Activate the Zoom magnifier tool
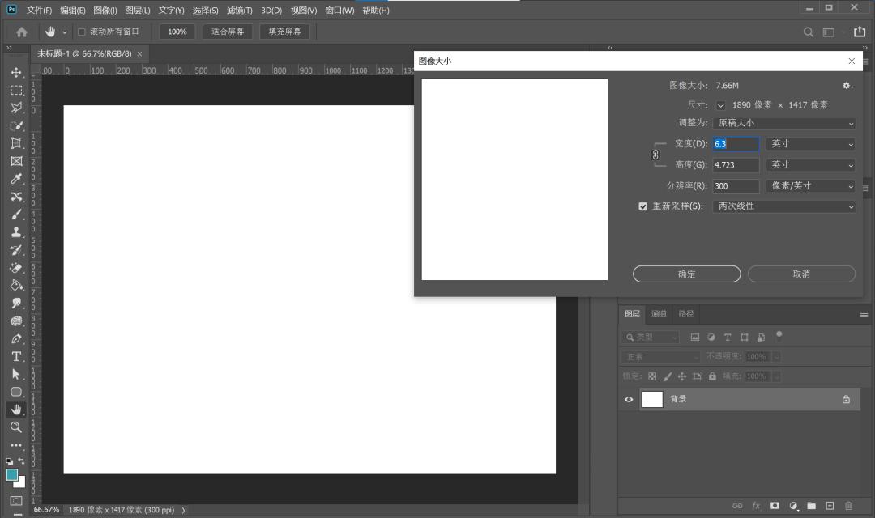Viewport: 875px width, 518px height. (15, 427)
